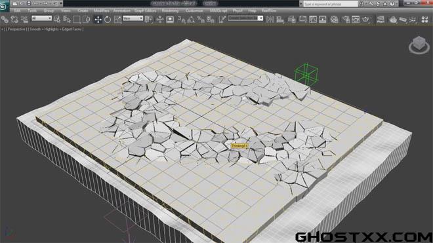Toggle Window/Crossing selection mode

[87, 19]
